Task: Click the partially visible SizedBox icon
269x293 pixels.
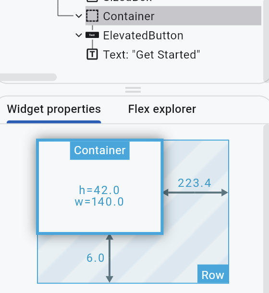Action: tap(92, 1)
